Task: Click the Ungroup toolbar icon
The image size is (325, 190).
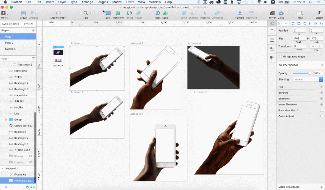Action: click(x=33, y=13)
